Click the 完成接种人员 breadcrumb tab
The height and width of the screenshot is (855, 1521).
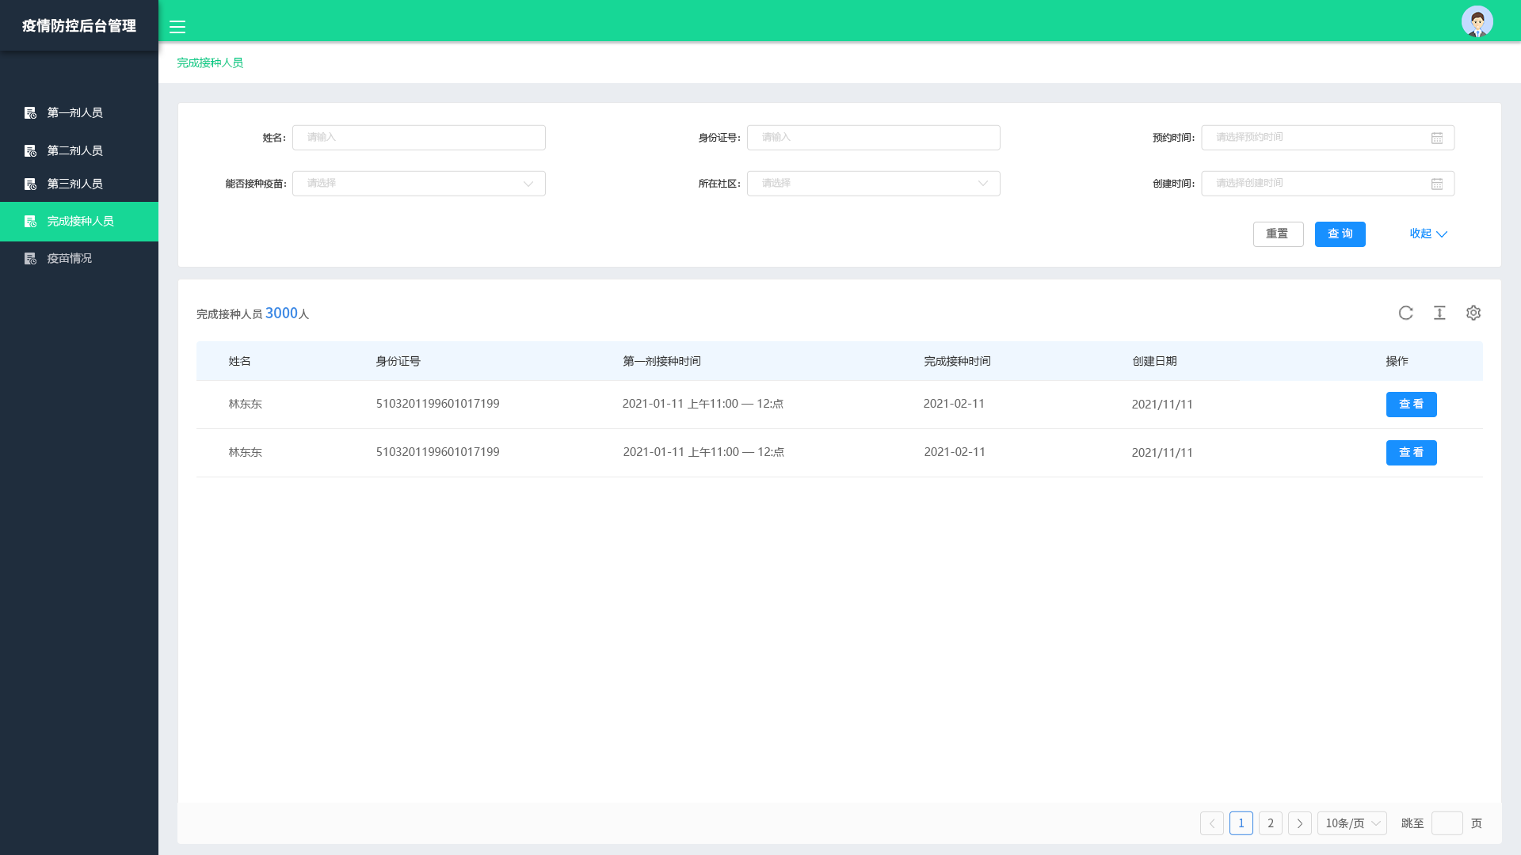pyautogui.click(x=210, y=63)
